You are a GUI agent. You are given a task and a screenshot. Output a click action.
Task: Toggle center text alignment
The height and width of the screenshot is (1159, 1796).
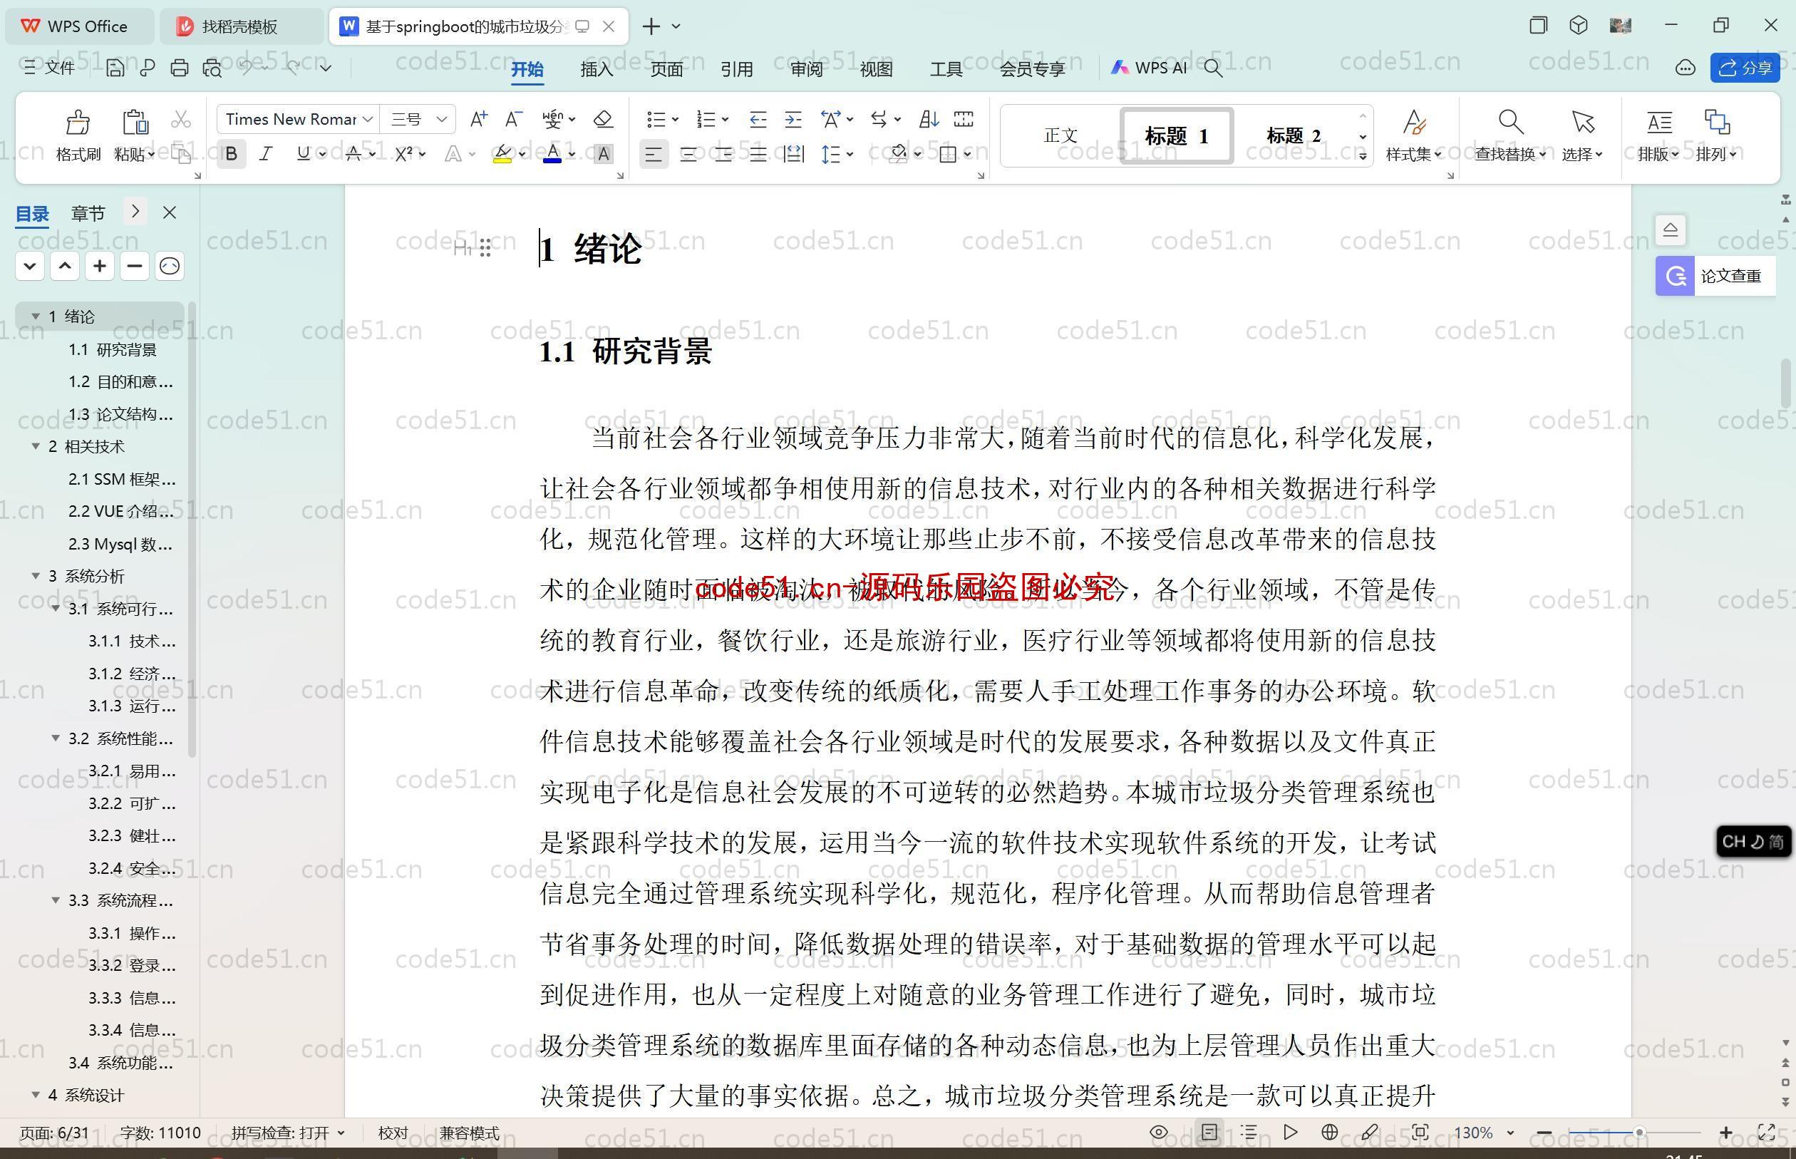688,154
